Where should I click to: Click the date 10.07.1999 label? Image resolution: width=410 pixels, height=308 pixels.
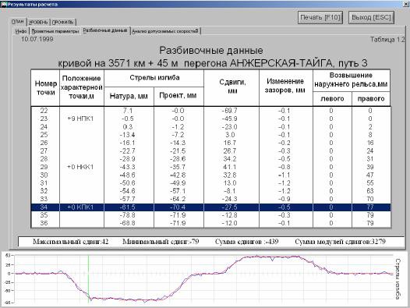[x=37, y=39]
